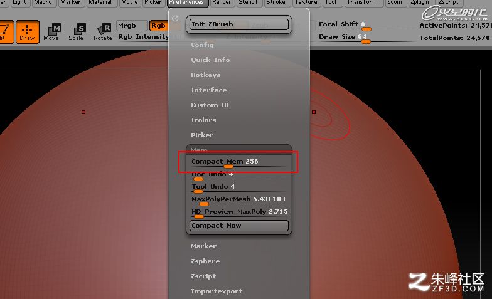The image size is (492, 299).
Task: Click the TotalPoints count readout
Action: pos(454,38)
